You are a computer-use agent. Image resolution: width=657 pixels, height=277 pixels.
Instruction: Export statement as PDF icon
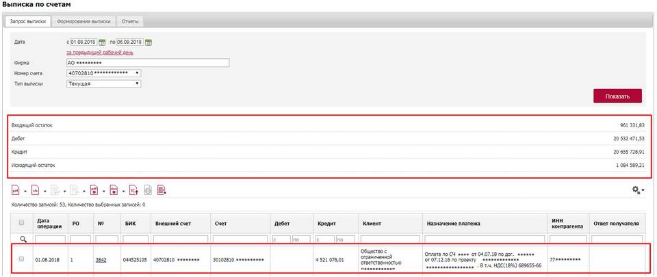[16, 189]
